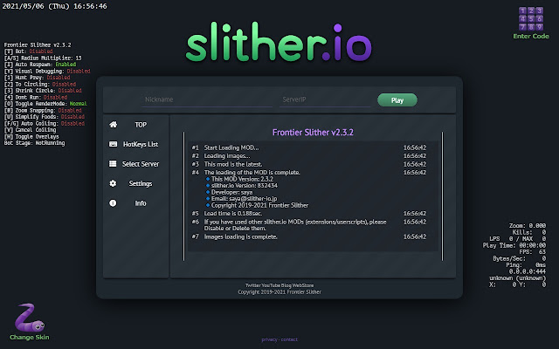Click the 'Play Time: 00:00:00' stat readout
Image resolution: width=559 pixels, height=349 pixels.
click(514, 245)
